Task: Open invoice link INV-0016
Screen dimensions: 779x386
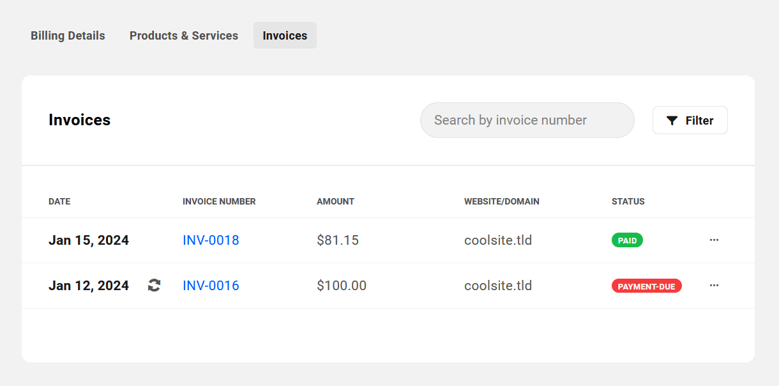Action: coord(211,286)
